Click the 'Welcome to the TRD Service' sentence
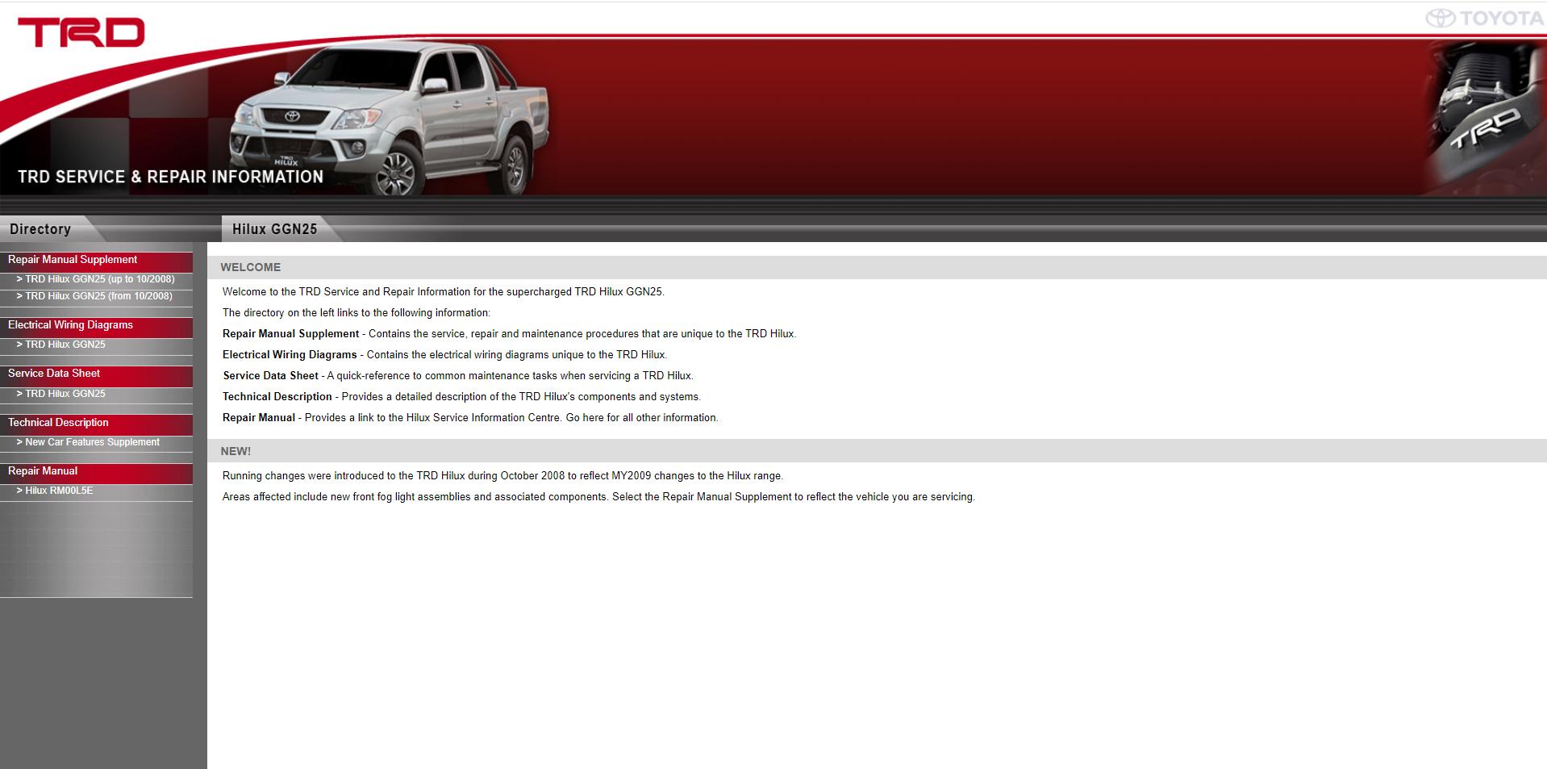 pyautogui.click(x=444, y=292)
